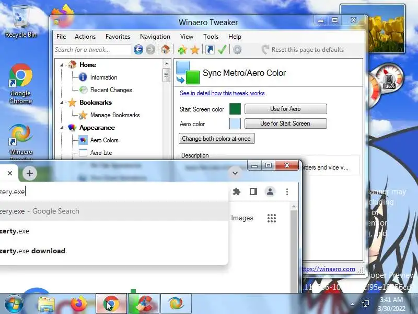Switch to Chrome taskbar button

111,304
